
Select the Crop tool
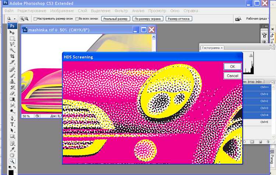[12, 56]
